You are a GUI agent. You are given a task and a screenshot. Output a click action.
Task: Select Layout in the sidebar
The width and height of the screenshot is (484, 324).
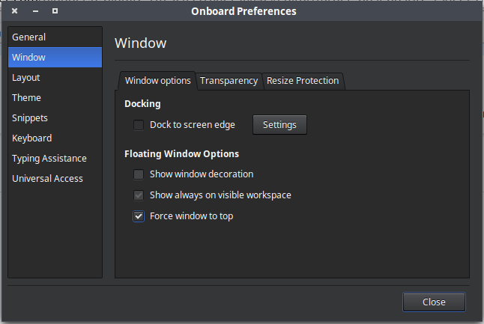click(x=26, y=78)
